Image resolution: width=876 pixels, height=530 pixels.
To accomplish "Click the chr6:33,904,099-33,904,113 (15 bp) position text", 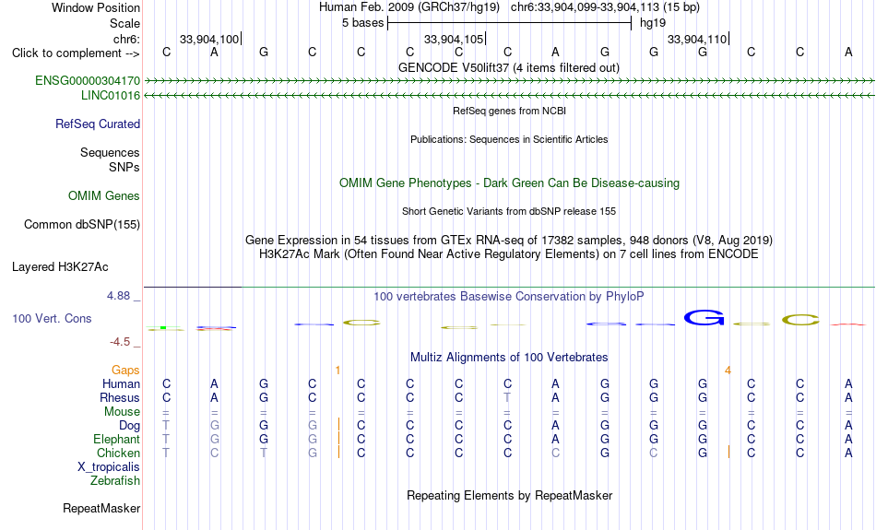I will click(x=605, y=7).
